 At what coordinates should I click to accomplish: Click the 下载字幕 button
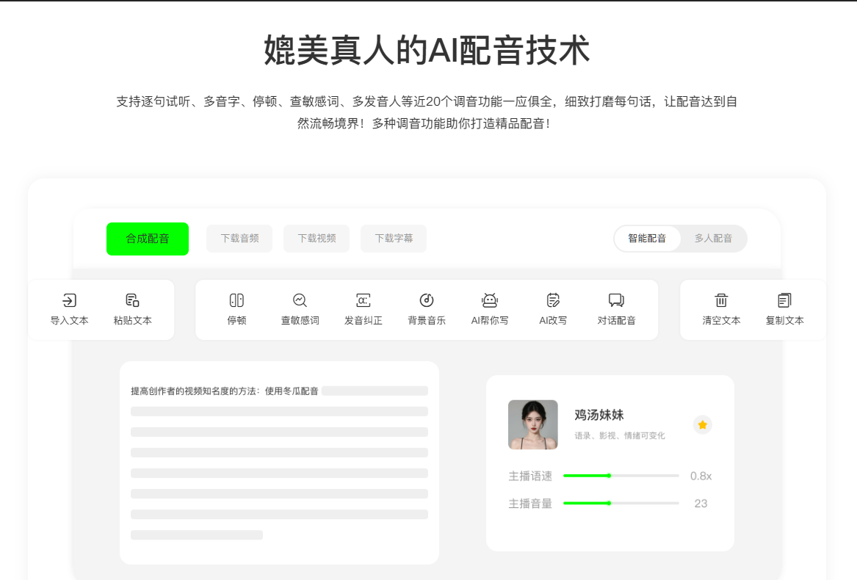click(394, 239)
